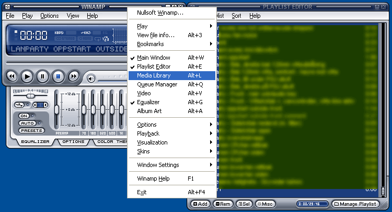Screen dimensions: 392x212
Task: Click the 1K band slider
Action: pyautogui.click(x=121, y=109)
